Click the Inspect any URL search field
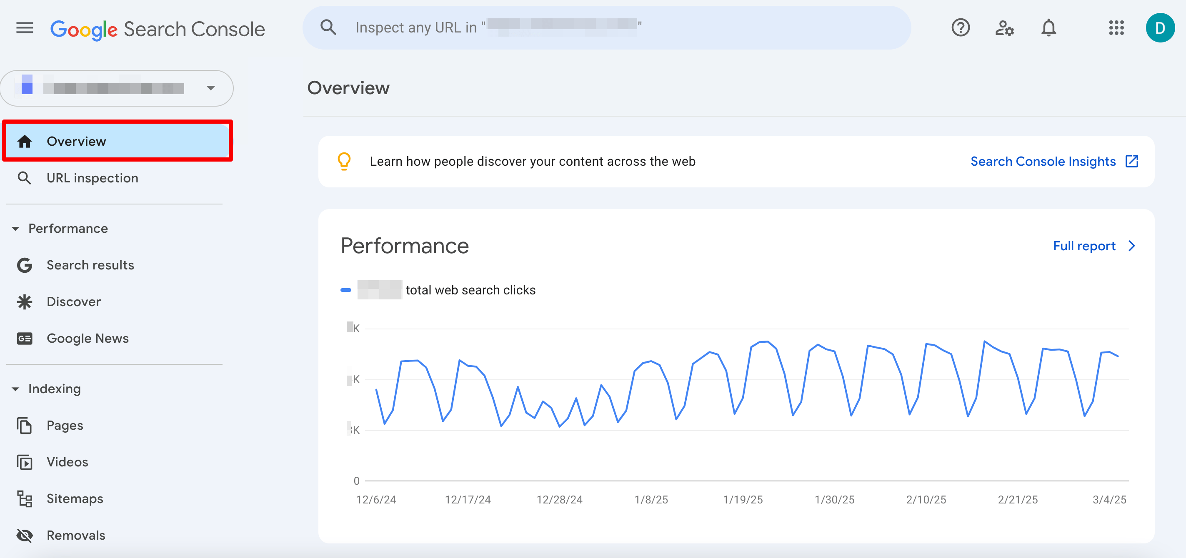The width and height of the screenshot is (1186, 558). [x=506, y=27]
